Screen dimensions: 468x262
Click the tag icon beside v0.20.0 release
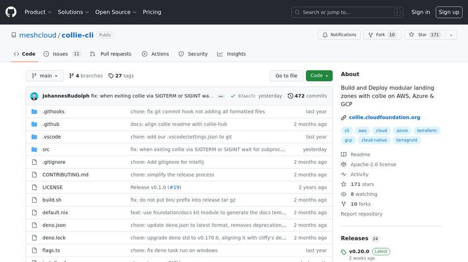coord(344,252)
